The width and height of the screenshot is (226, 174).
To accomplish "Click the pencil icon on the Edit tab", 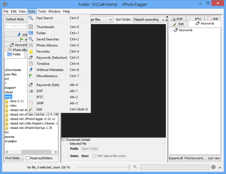I will (175, 24).
